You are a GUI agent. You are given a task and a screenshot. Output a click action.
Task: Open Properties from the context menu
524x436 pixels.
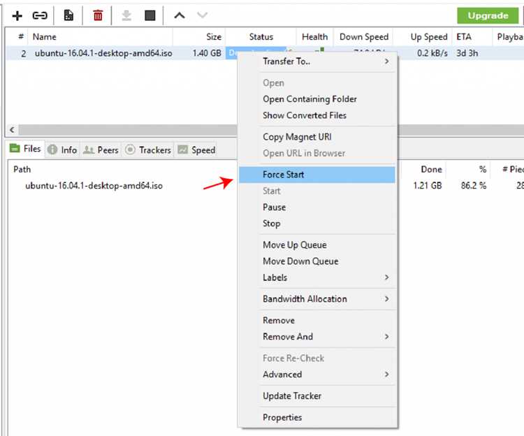coord(316,417)
